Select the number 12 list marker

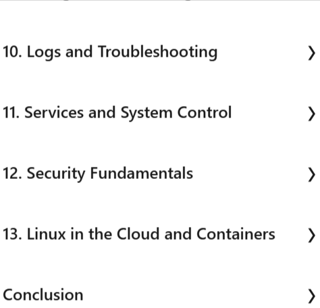(12, 174)
